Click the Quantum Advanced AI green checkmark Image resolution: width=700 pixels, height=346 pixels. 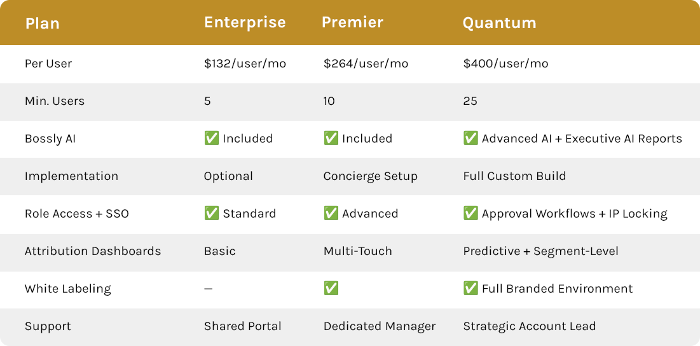tap(470, 139)
